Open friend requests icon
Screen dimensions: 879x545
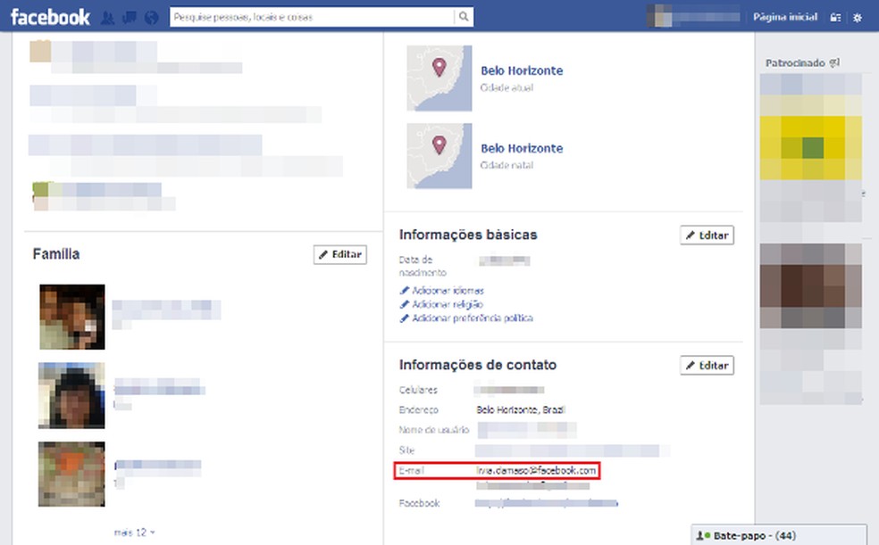coord(107,17)
